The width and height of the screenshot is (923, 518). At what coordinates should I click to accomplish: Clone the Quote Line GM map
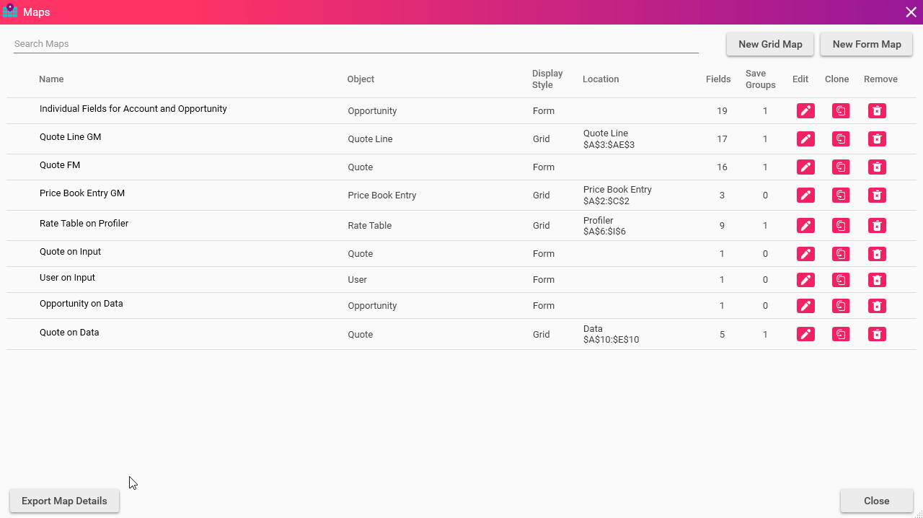[x=841, y=139]
